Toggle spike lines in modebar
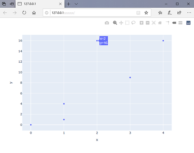Image resolution: width=194 pixels, height=153 pixels. coord(168,23)
